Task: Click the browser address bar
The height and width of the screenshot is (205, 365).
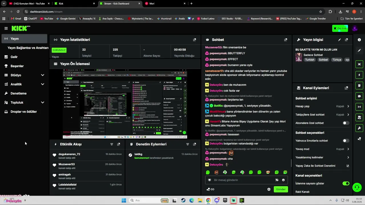Action: tap(171, 12)
